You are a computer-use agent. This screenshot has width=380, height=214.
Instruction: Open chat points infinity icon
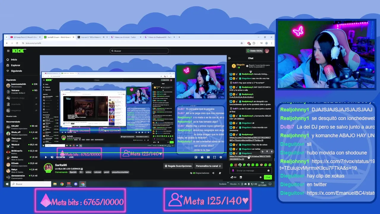pyautogui.click(x=234, y=177)
